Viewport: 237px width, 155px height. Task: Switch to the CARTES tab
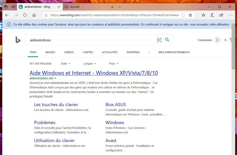[88, 53]
